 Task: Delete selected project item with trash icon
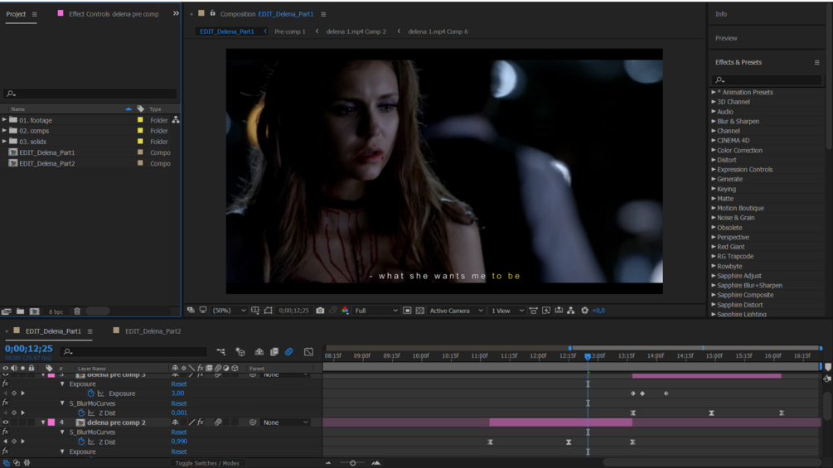77,311
